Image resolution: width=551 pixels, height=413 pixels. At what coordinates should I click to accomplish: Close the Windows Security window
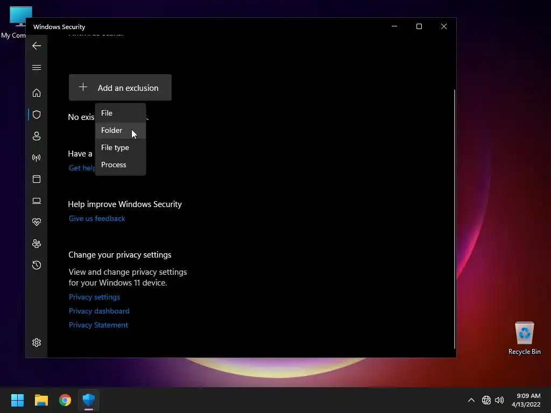(444, 26)
